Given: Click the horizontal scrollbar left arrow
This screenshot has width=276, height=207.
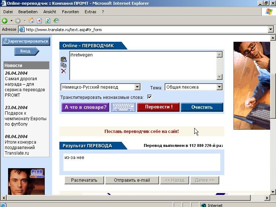Looking at the screenshot, I should (x=4, y=198).
